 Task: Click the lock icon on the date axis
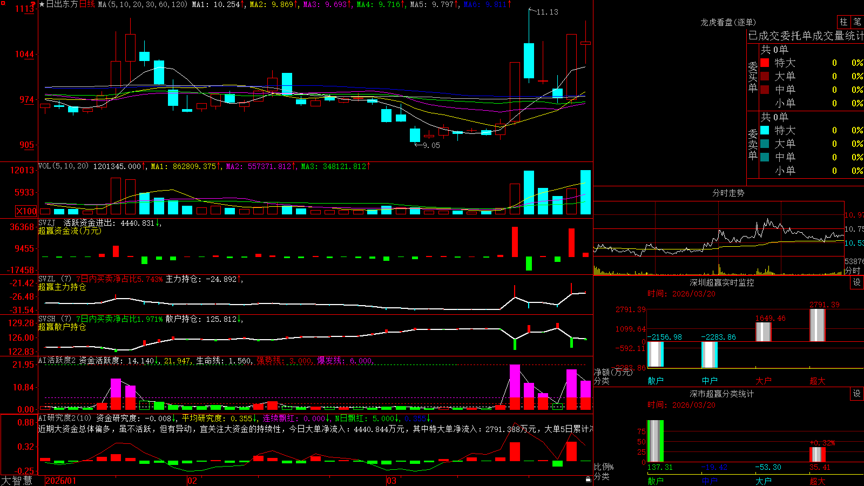(588, 480)
